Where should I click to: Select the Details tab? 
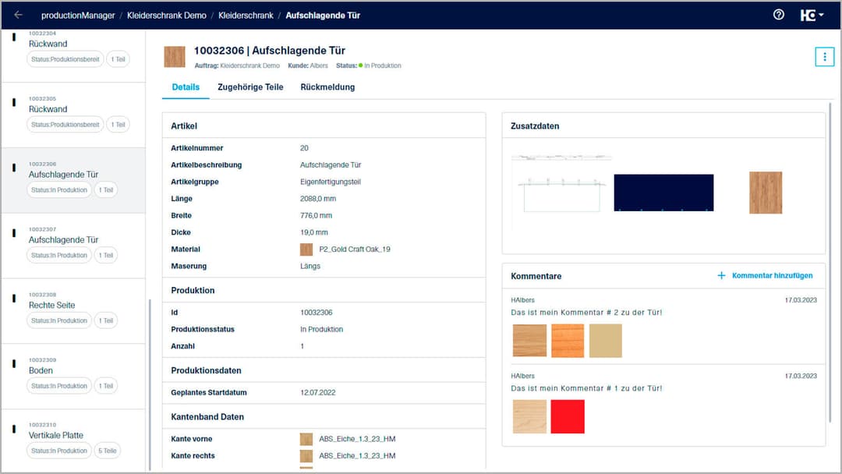(185, 87)
